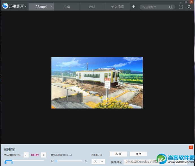
Task: Add a new tab with plus icon
Action: [x=133, y=7]
